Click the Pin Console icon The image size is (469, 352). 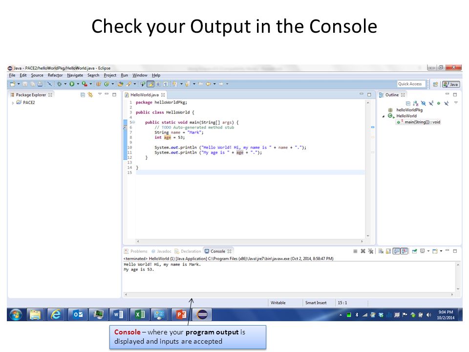tap(414, 251)
